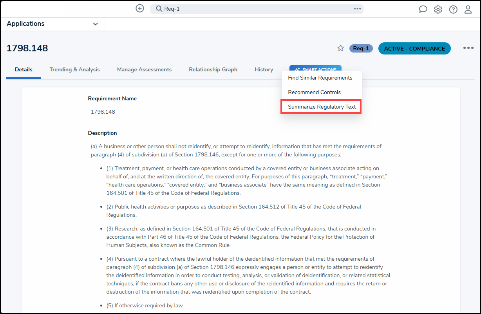The width and height of the screenshot is (481, 314).
Task: Click the Description field label
Action: pos(103,133)
